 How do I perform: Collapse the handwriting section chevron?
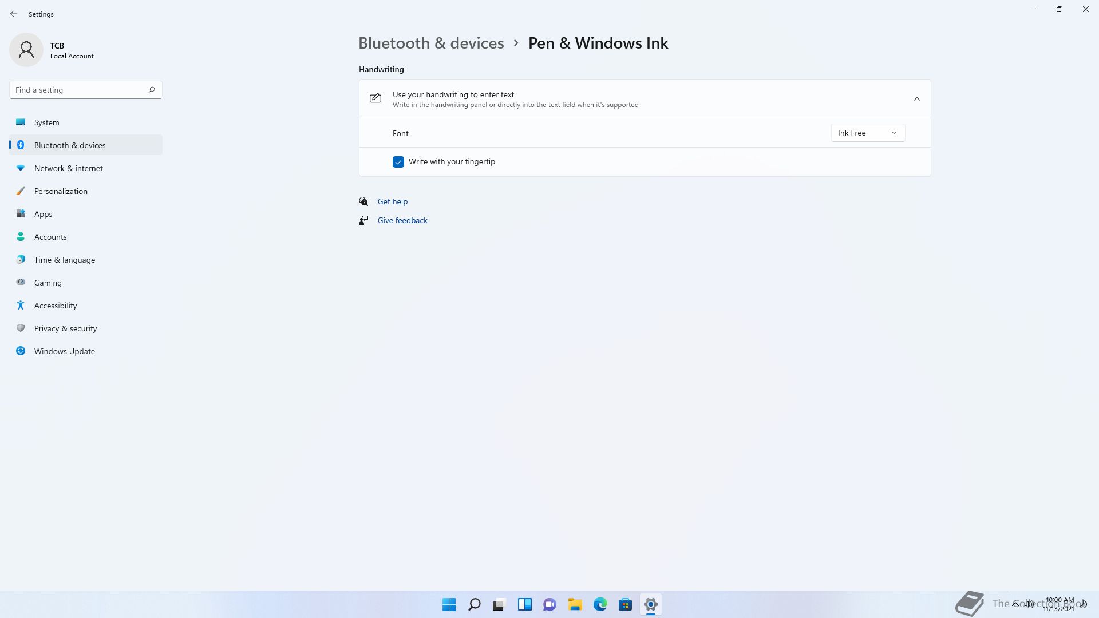[x=916, y=99]
